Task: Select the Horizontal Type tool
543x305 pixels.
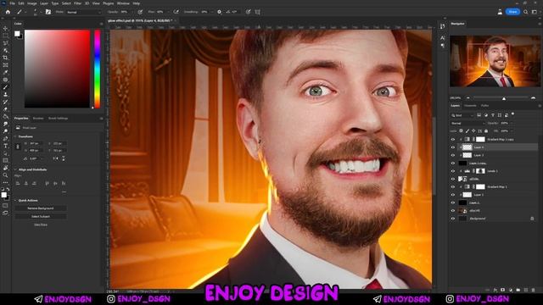Action: point(5,146)
